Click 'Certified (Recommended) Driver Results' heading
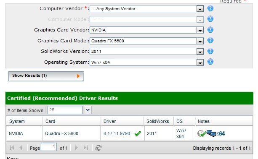Viewport: 258px width, 159px height. (x=63, y=98)
